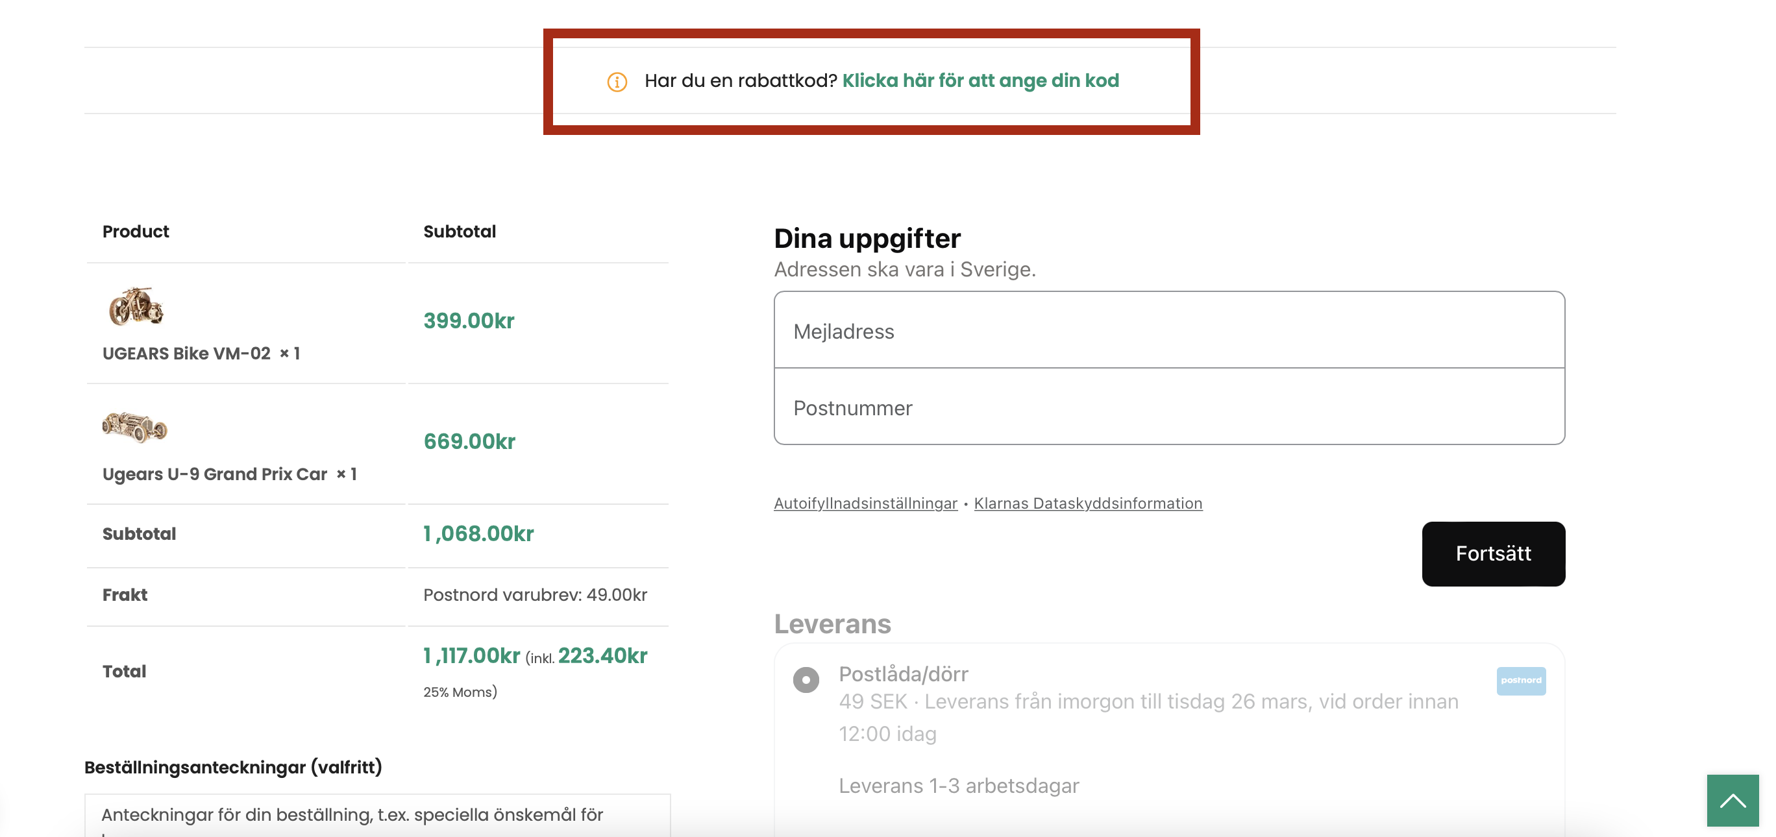Screen dimensions: 1776x837
Task: Click the Adressen ska vara i Sverige text
Action: tap(904, 269)
